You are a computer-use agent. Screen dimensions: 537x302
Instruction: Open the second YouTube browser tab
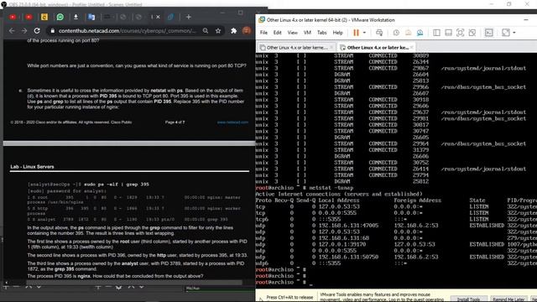click(29, 17)
